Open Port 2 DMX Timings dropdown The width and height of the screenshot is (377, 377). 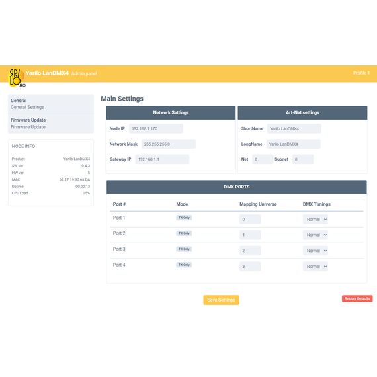pyautogui.click(x=315, y=235)
